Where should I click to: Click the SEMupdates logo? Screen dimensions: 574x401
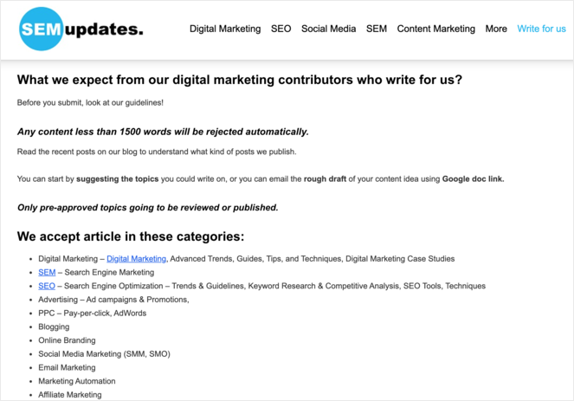tap(81, 29)
